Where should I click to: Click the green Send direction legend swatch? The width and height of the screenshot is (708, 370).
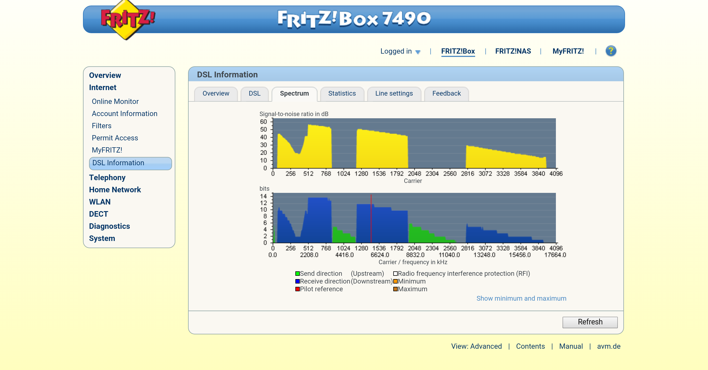298,274
